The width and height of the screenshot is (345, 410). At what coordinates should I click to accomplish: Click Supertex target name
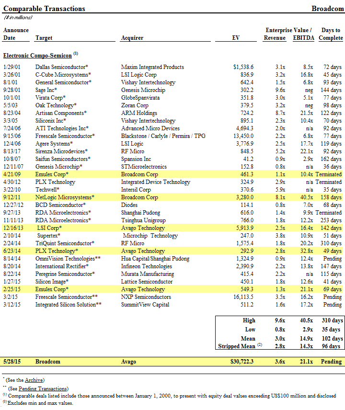[49, 235]
